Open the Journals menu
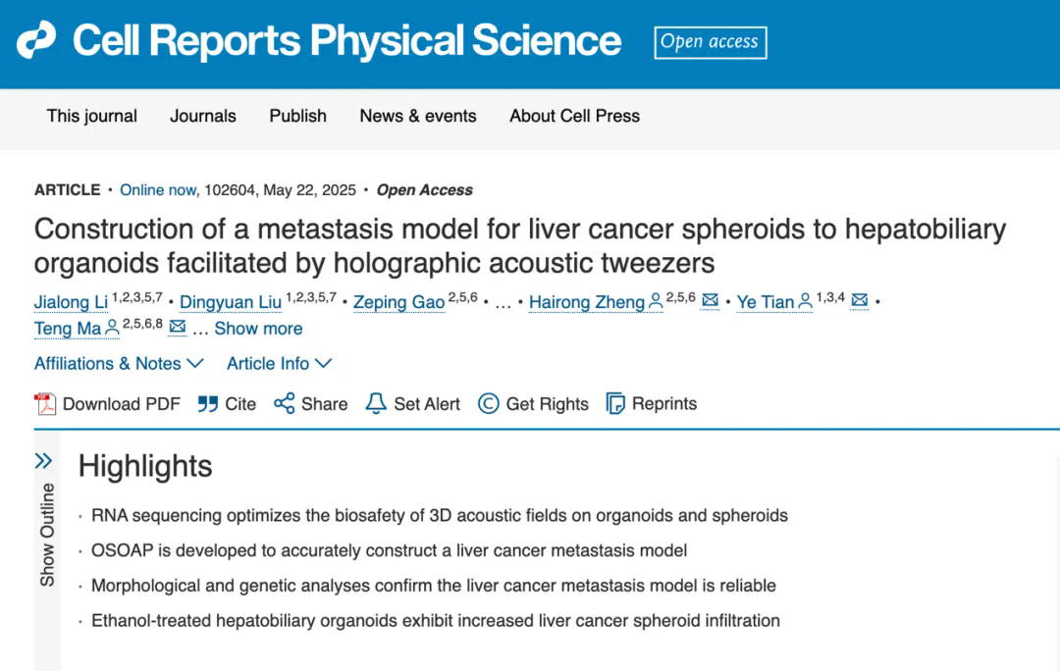1060x671 pixels. click(203, 116)
